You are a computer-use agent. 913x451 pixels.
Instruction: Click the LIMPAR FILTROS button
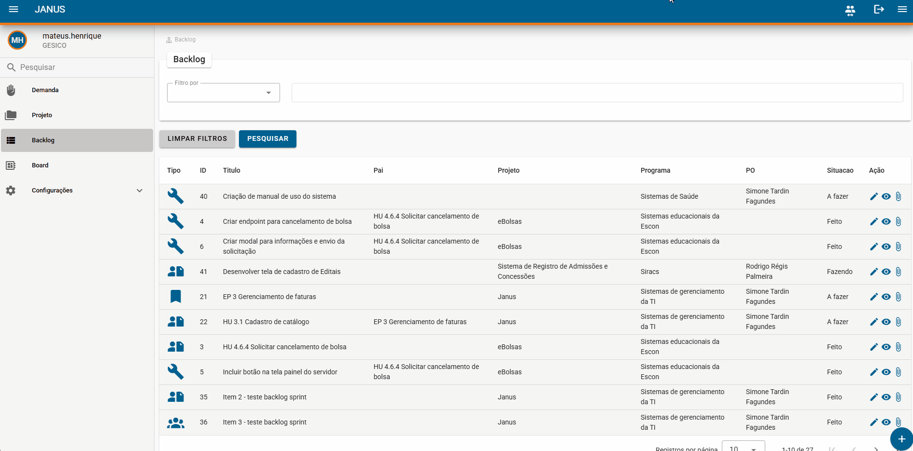[197, 139]
